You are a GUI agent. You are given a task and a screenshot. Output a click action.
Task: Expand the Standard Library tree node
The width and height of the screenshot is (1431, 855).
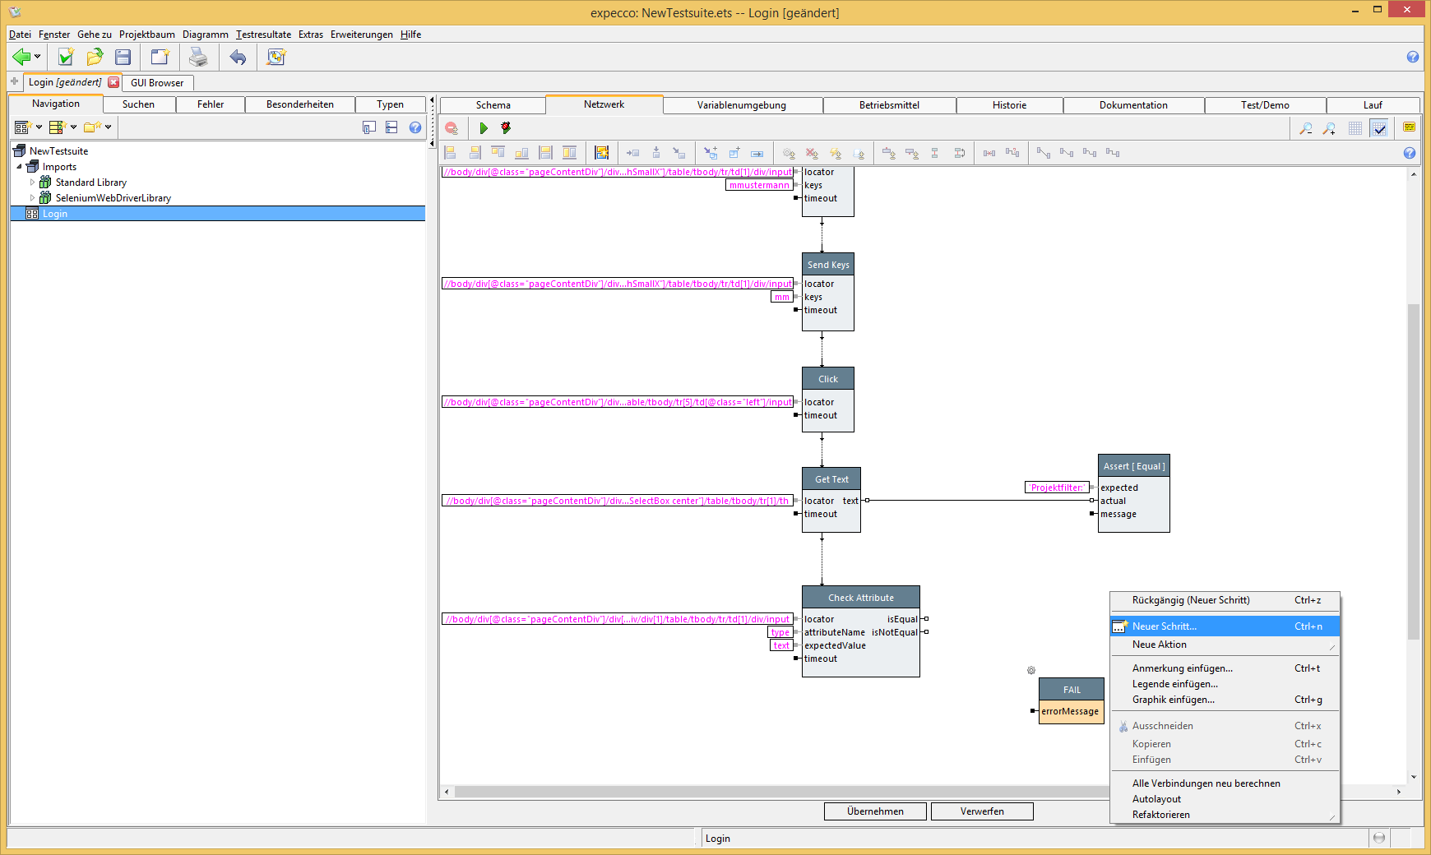[33, 183]
